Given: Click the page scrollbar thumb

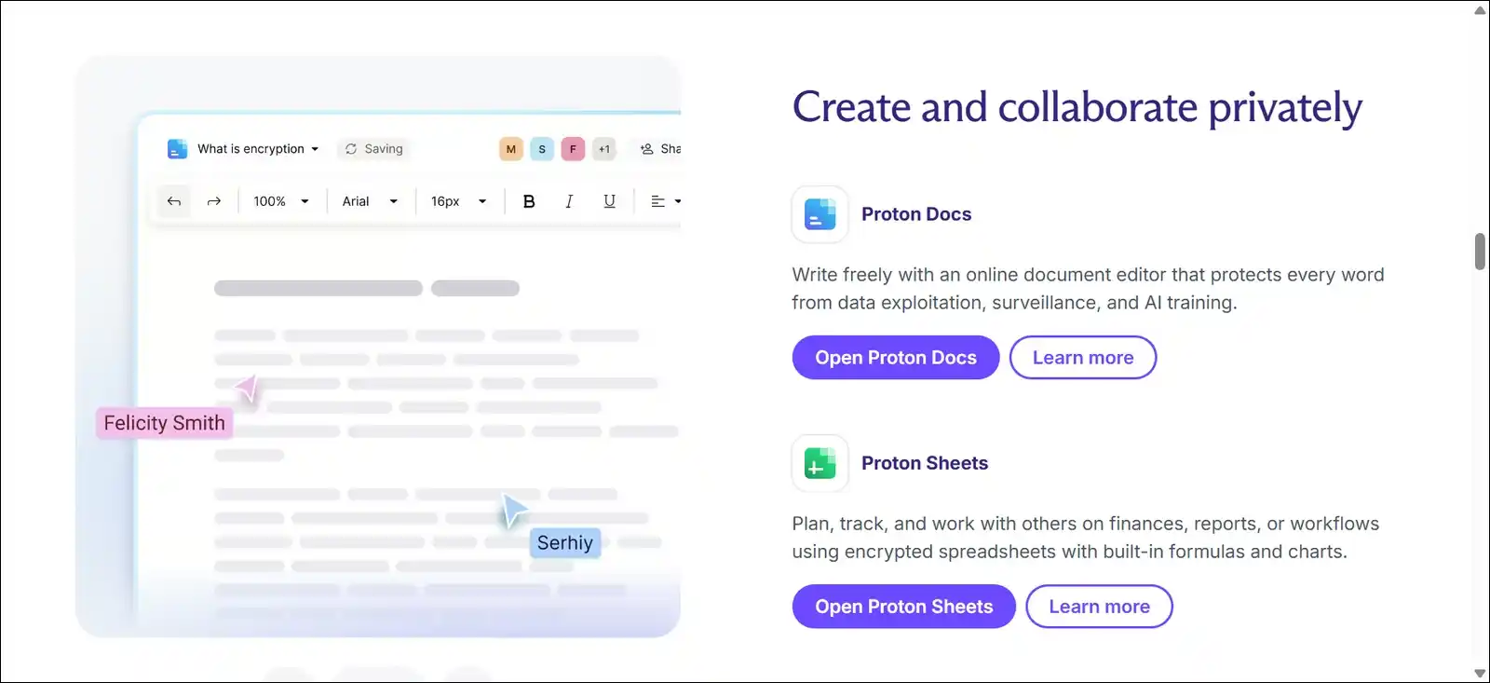Looking at the screenshot, I should (x=1480, y=252).
